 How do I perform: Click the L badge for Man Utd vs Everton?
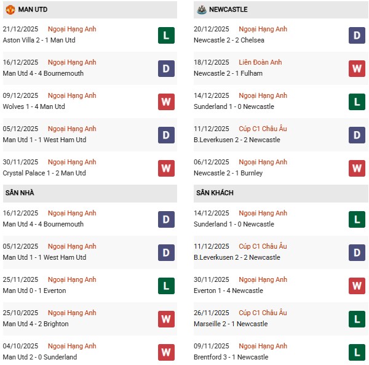166,286
